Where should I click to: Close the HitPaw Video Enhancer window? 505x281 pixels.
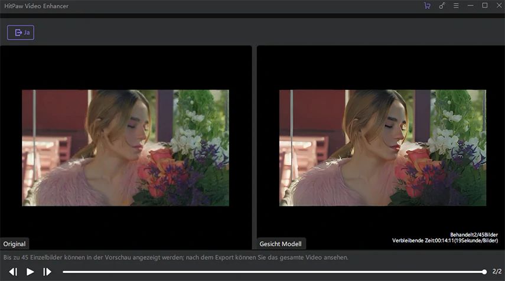coord(499,5)
